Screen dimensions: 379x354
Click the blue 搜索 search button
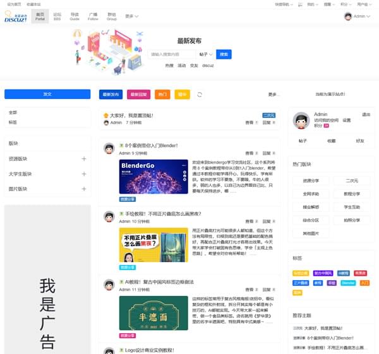(x=224, y=54)
